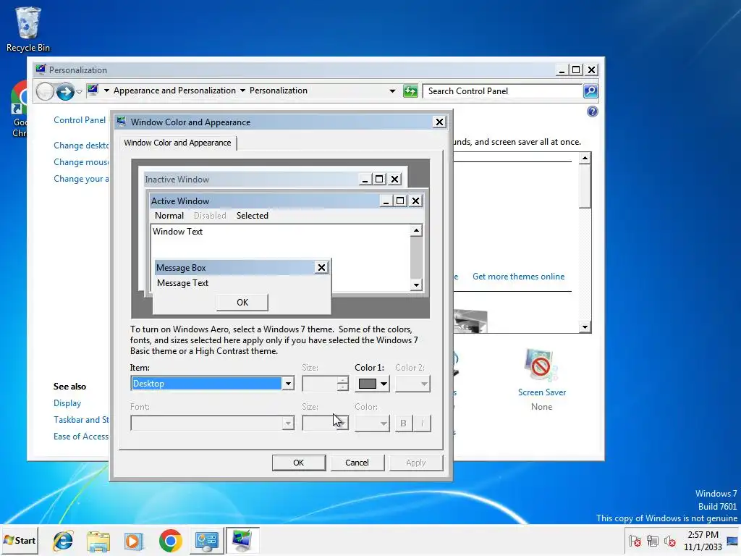Viewport: 741px width, 556px height.
Task: Open the address bar history dropdown
Action: click(392, 90)
